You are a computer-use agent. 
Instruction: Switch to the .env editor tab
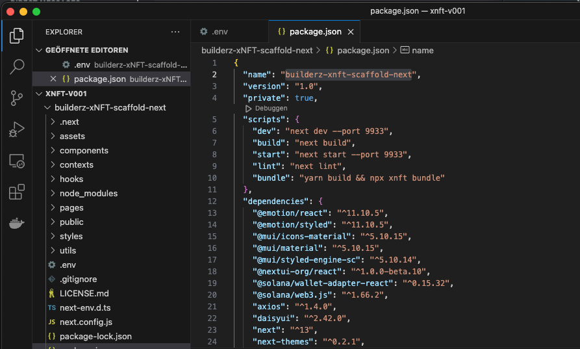tap(229, 32)
